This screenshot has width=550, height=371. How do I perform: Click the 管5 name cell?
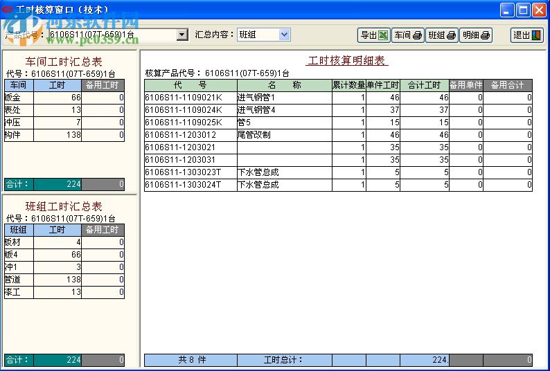[285, 123]
